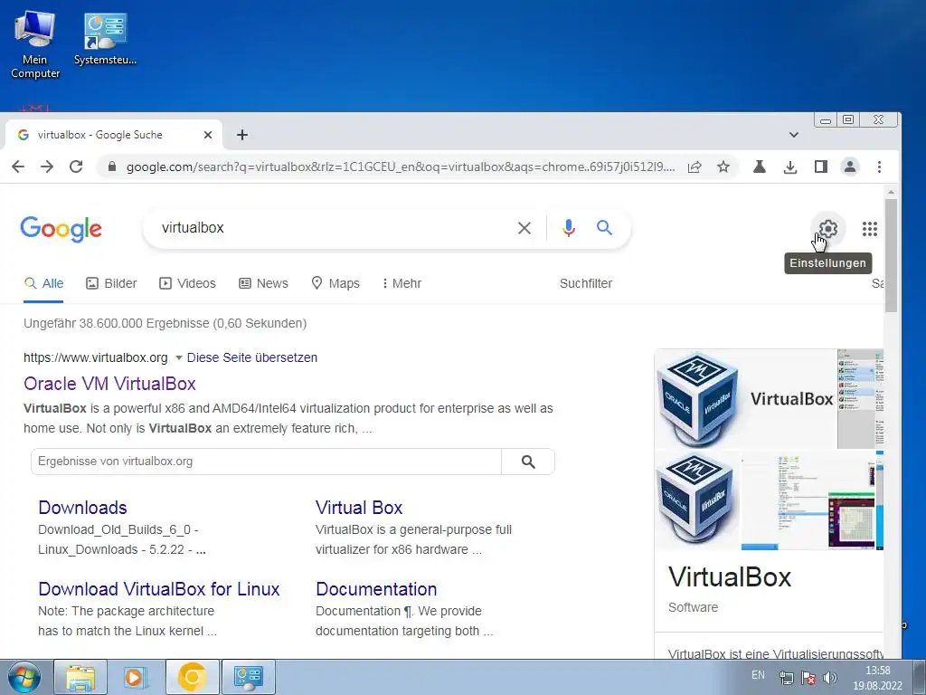The width and height of the screenshot is (926, 695).
Task: Open Control Panel taskbar button
Action: (x=248, y=677)
